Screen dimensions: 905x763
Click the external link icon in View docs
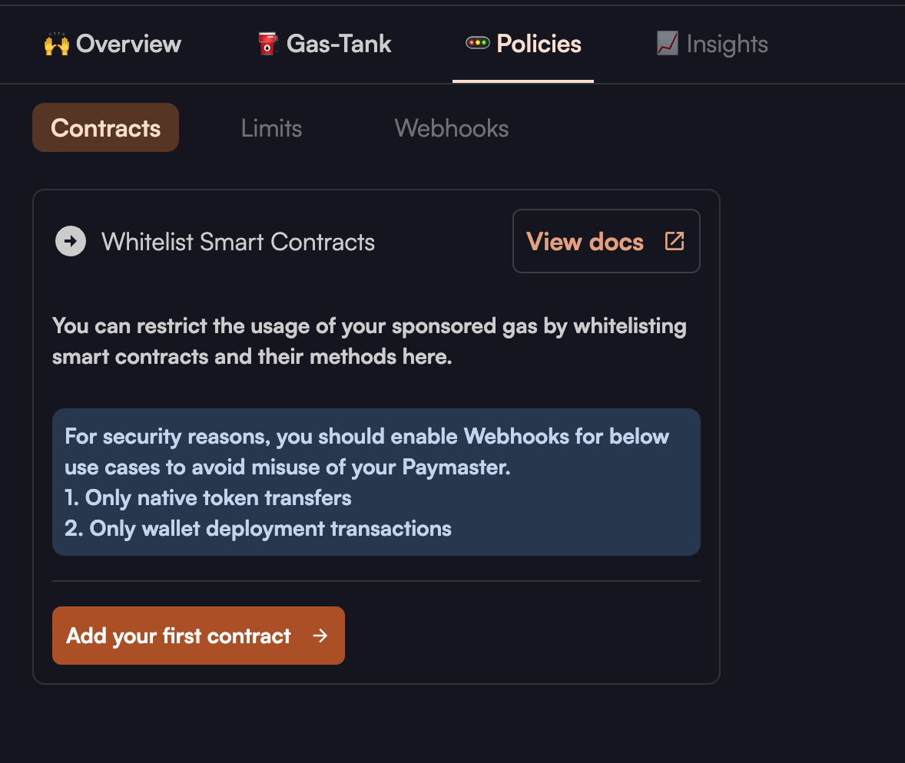675,241
